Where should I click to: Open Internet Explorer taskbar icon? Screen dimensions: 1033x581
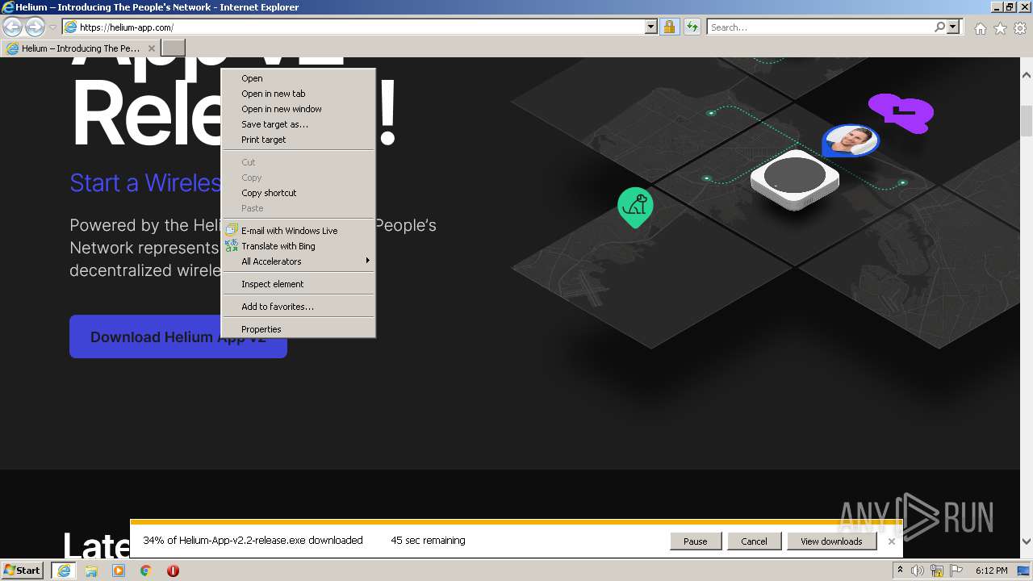[64, 571]
